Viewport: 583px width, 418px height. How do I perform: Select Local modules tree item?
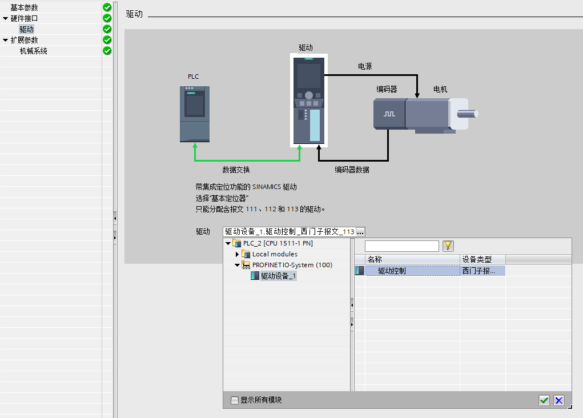[275, 254]
